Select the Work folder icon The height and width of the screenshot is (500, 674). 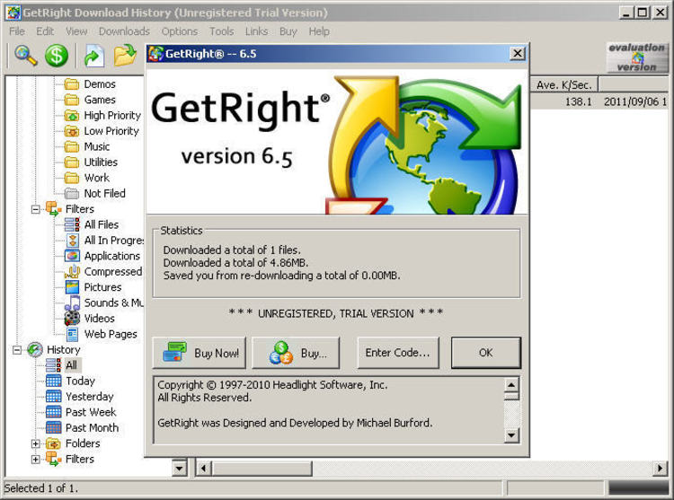(x=72, y=178)
